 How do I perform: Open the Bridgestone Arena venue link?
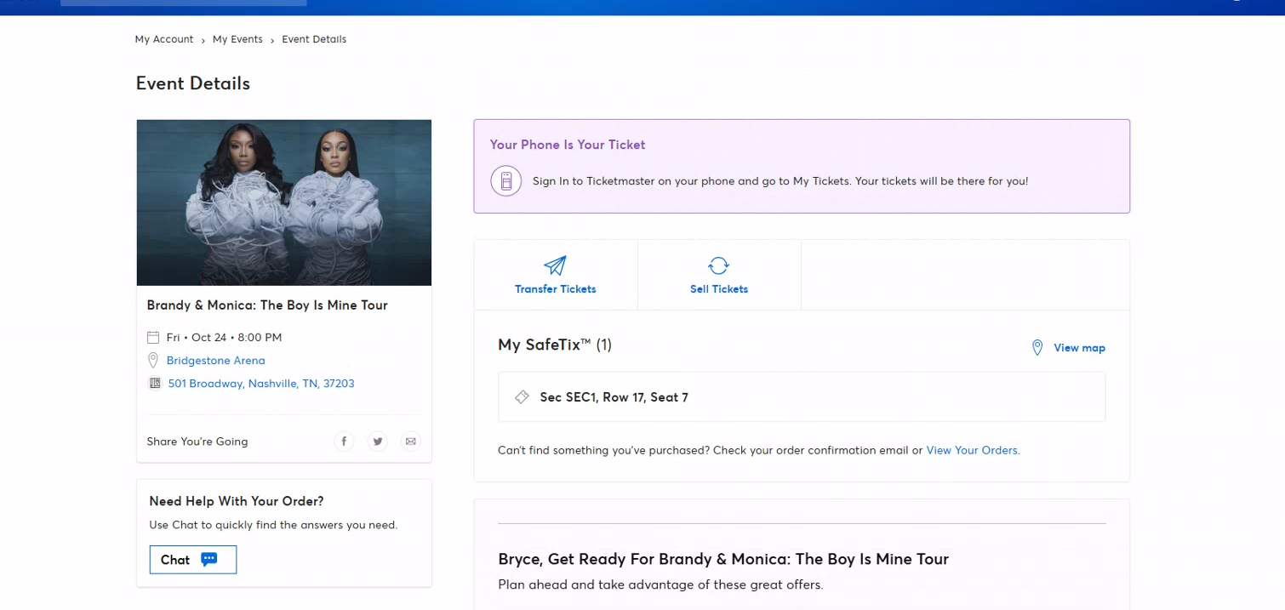click(216, 360)
